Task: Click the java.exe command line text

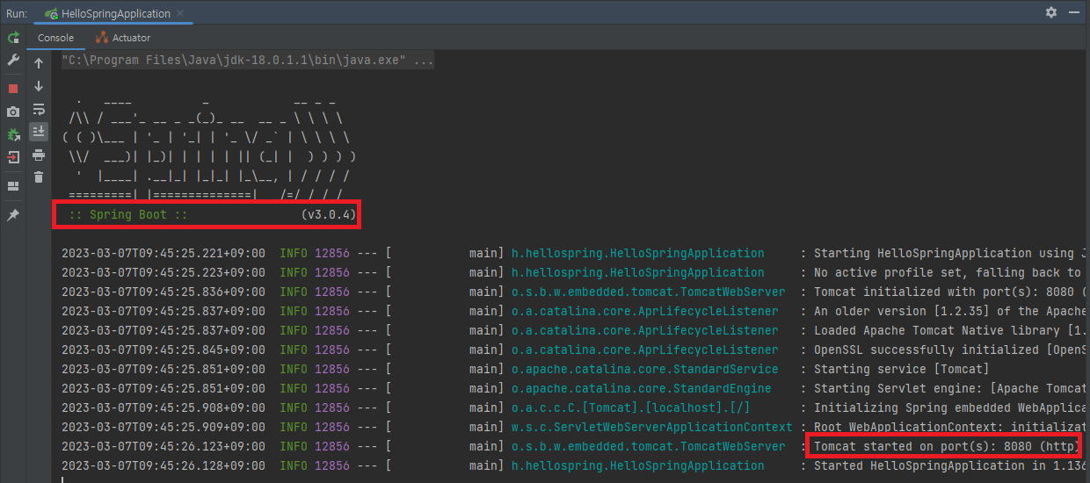Action: click(233, 61)
